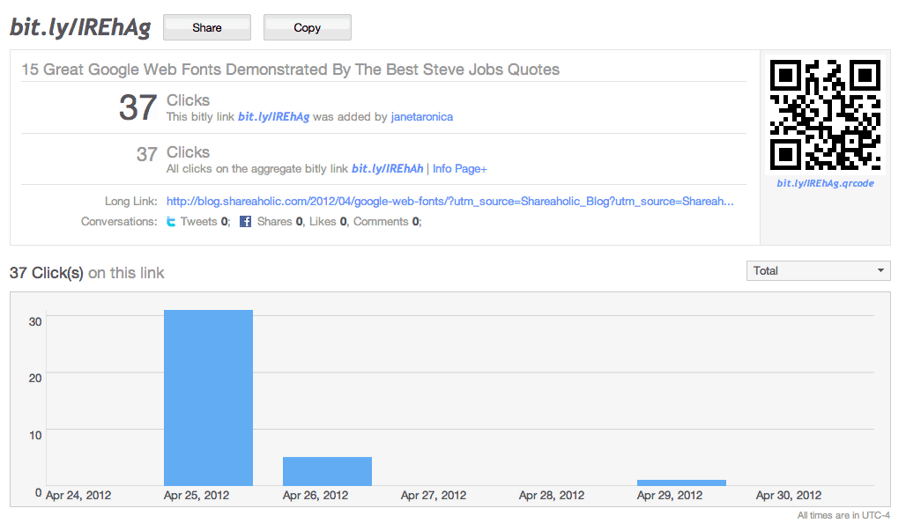
Task: Open the Total dropdown menu
Action: (x=818, y=270)
